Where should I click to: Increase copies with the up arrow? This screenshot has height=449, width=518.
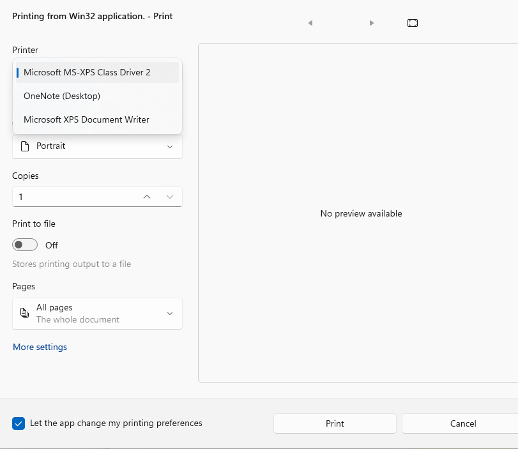[x=147, y=197]
